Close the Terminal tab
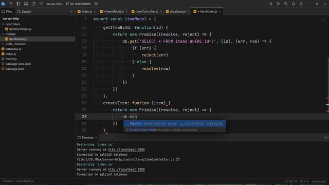This screenshot has height=185, width=329. (x=96, y=138)
